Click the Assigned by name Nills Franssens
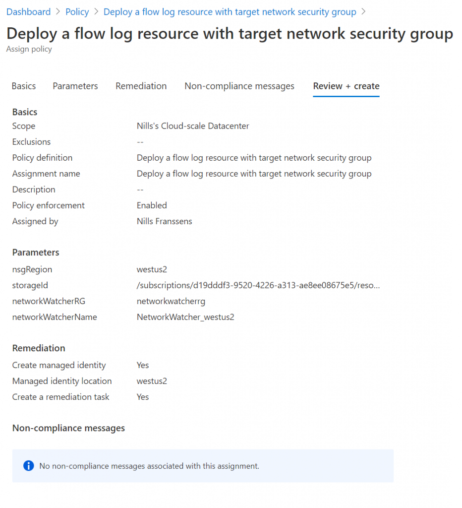 point(164,221)
